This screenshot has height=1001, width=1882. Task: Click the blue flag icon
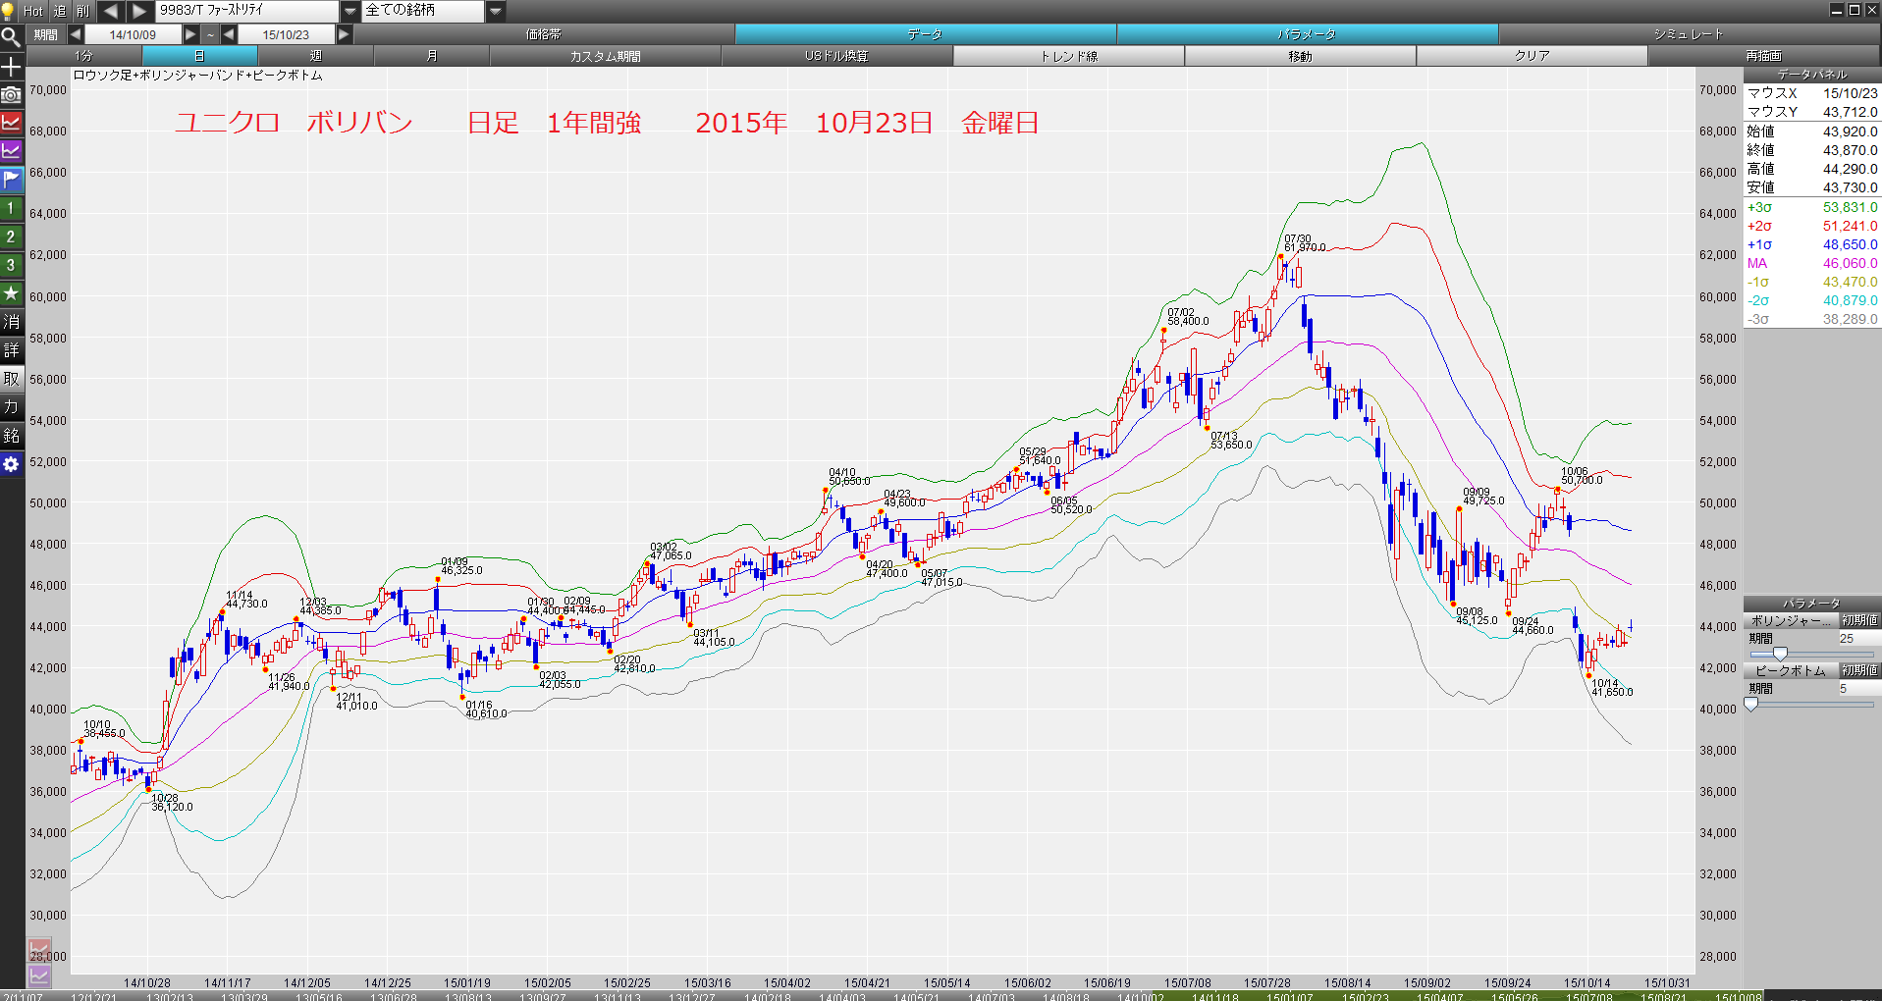(x=11, y=180)
